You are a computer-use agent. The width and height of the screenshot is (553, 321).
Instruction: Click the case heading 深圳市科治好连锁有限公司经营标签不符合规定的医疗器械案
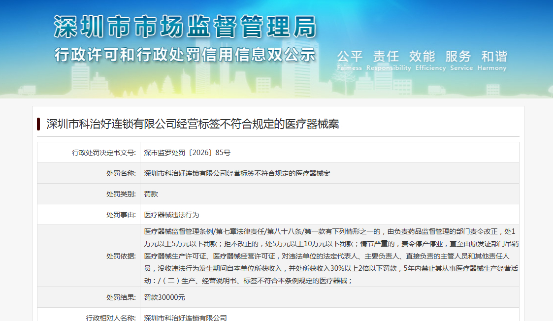pyautogui.click(x=193, y=124)
